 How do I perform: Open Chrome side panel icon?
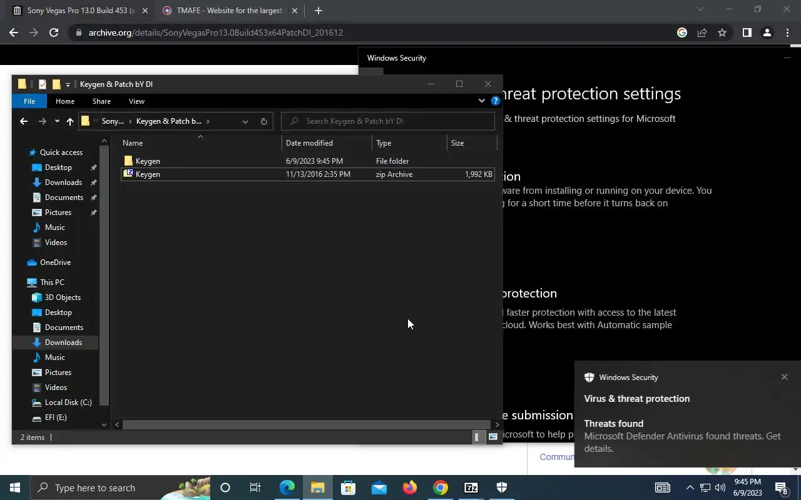tap(747, 32)
